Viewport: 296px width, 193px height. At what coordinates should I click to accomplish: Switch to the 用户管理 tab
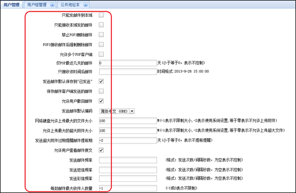[12, 5]
